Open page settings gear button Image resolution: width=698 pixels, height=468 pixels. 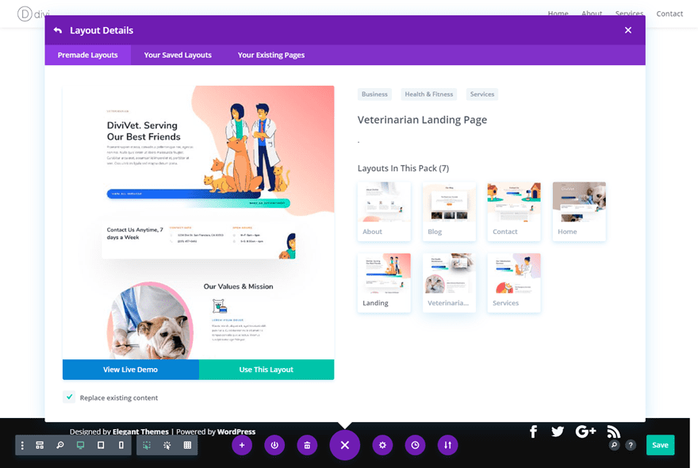pos(382,445)
